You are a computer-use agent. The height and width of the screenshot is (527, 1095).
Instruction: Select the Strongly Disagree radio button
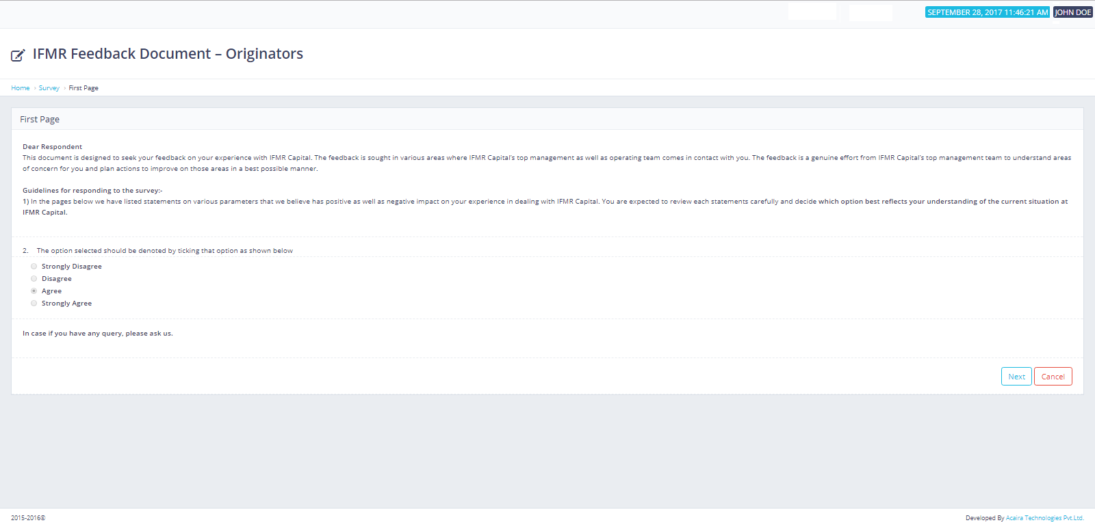coord(34,267)
